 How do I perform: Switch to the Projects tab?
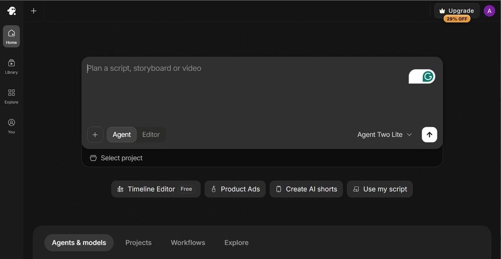pos(138,243)
